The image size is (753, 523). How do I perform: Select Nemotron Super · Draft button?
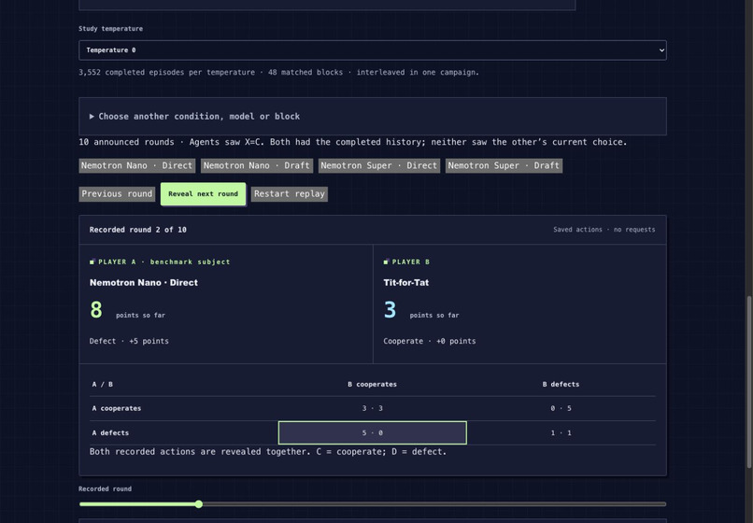504,165
